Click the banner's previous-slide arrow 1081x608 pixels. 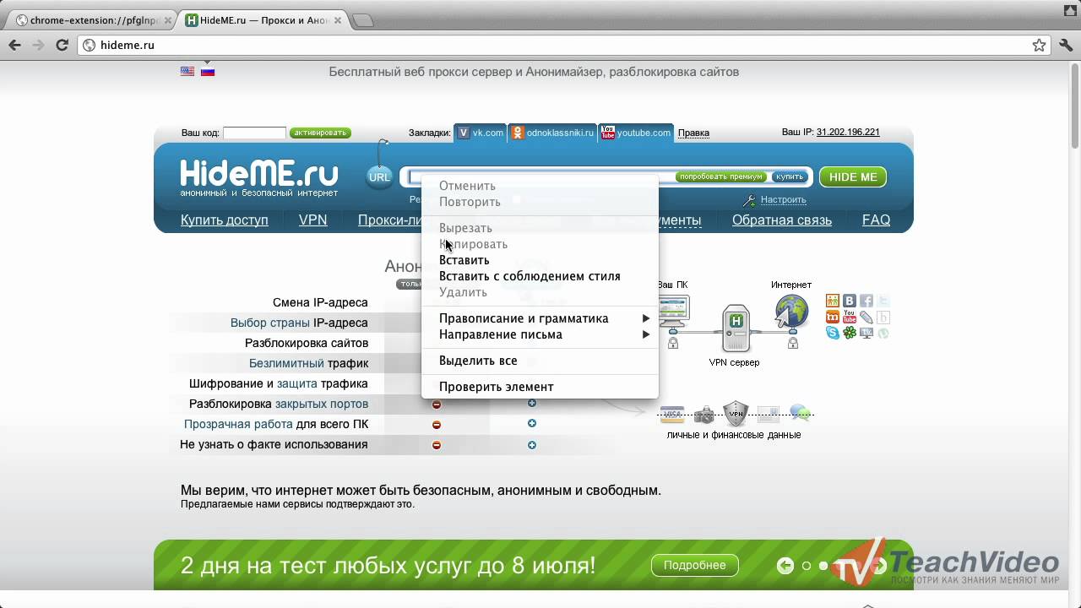pos(785,566)
